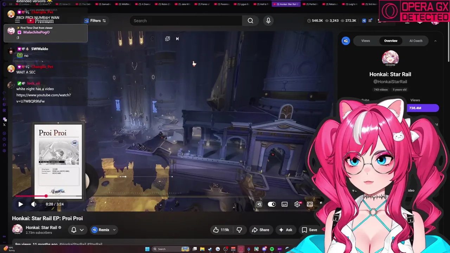Open Honkai: Star Rail channel name link
Image resolution: width=450 pixels, height=253 pixels.
tap(41, 227)
